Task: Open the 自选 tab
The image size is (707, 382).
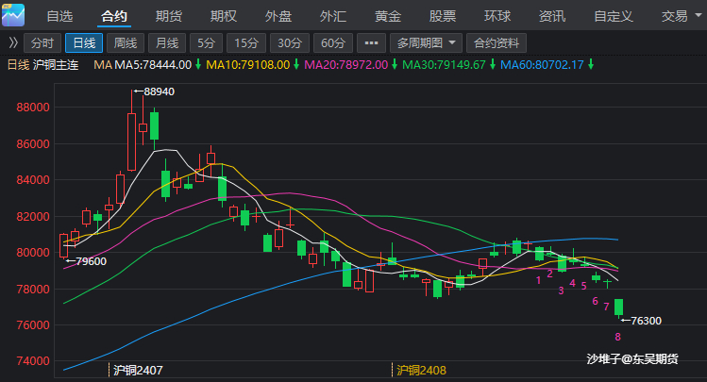Action: click(x=59, y=16)
